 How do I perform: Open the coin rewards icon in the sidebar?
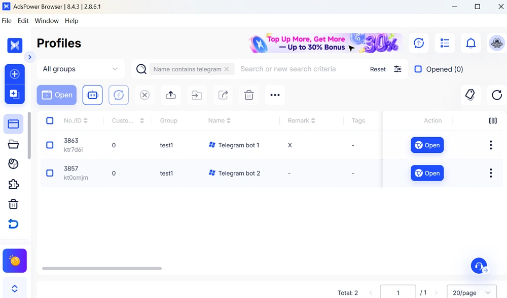[15, 261]
